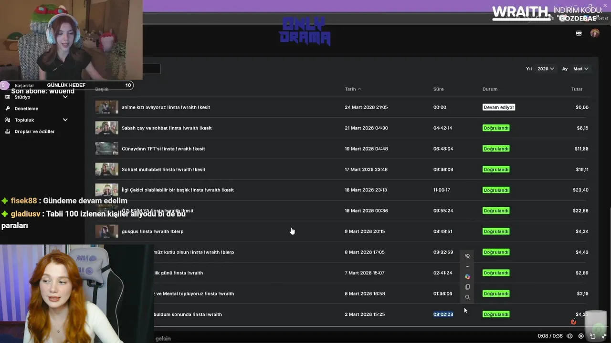Screen dimensions: 611x343
Task: Click the hide (crossed-eye) icon in floating mini toolbar
Action: (467, 256)
